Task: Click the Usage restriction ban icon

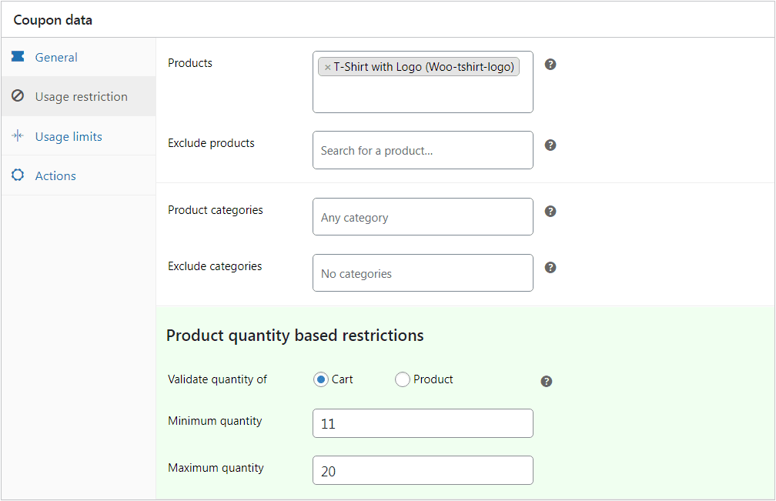Action: tap(18, 95)
